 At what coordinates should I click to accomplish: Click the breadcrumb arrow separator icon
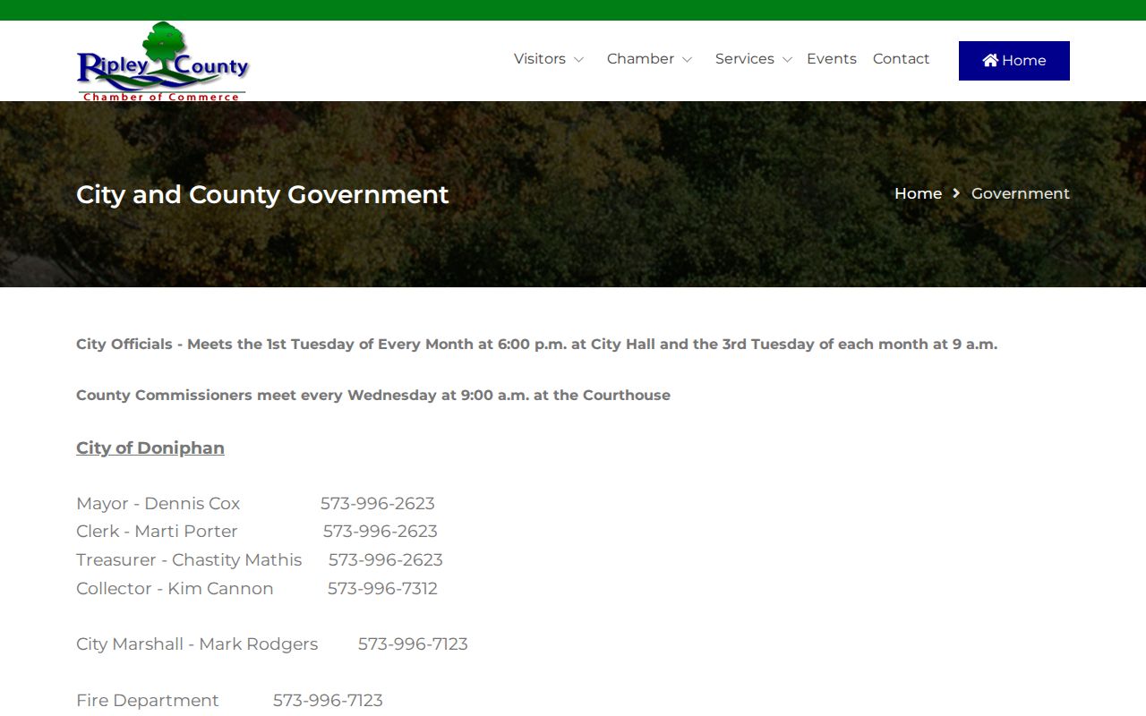pos(956,193)
